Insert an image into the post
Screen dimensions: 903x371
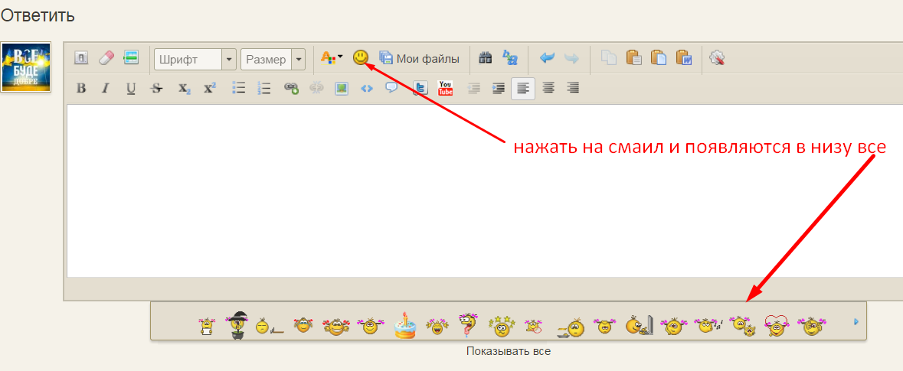[341, 88]
